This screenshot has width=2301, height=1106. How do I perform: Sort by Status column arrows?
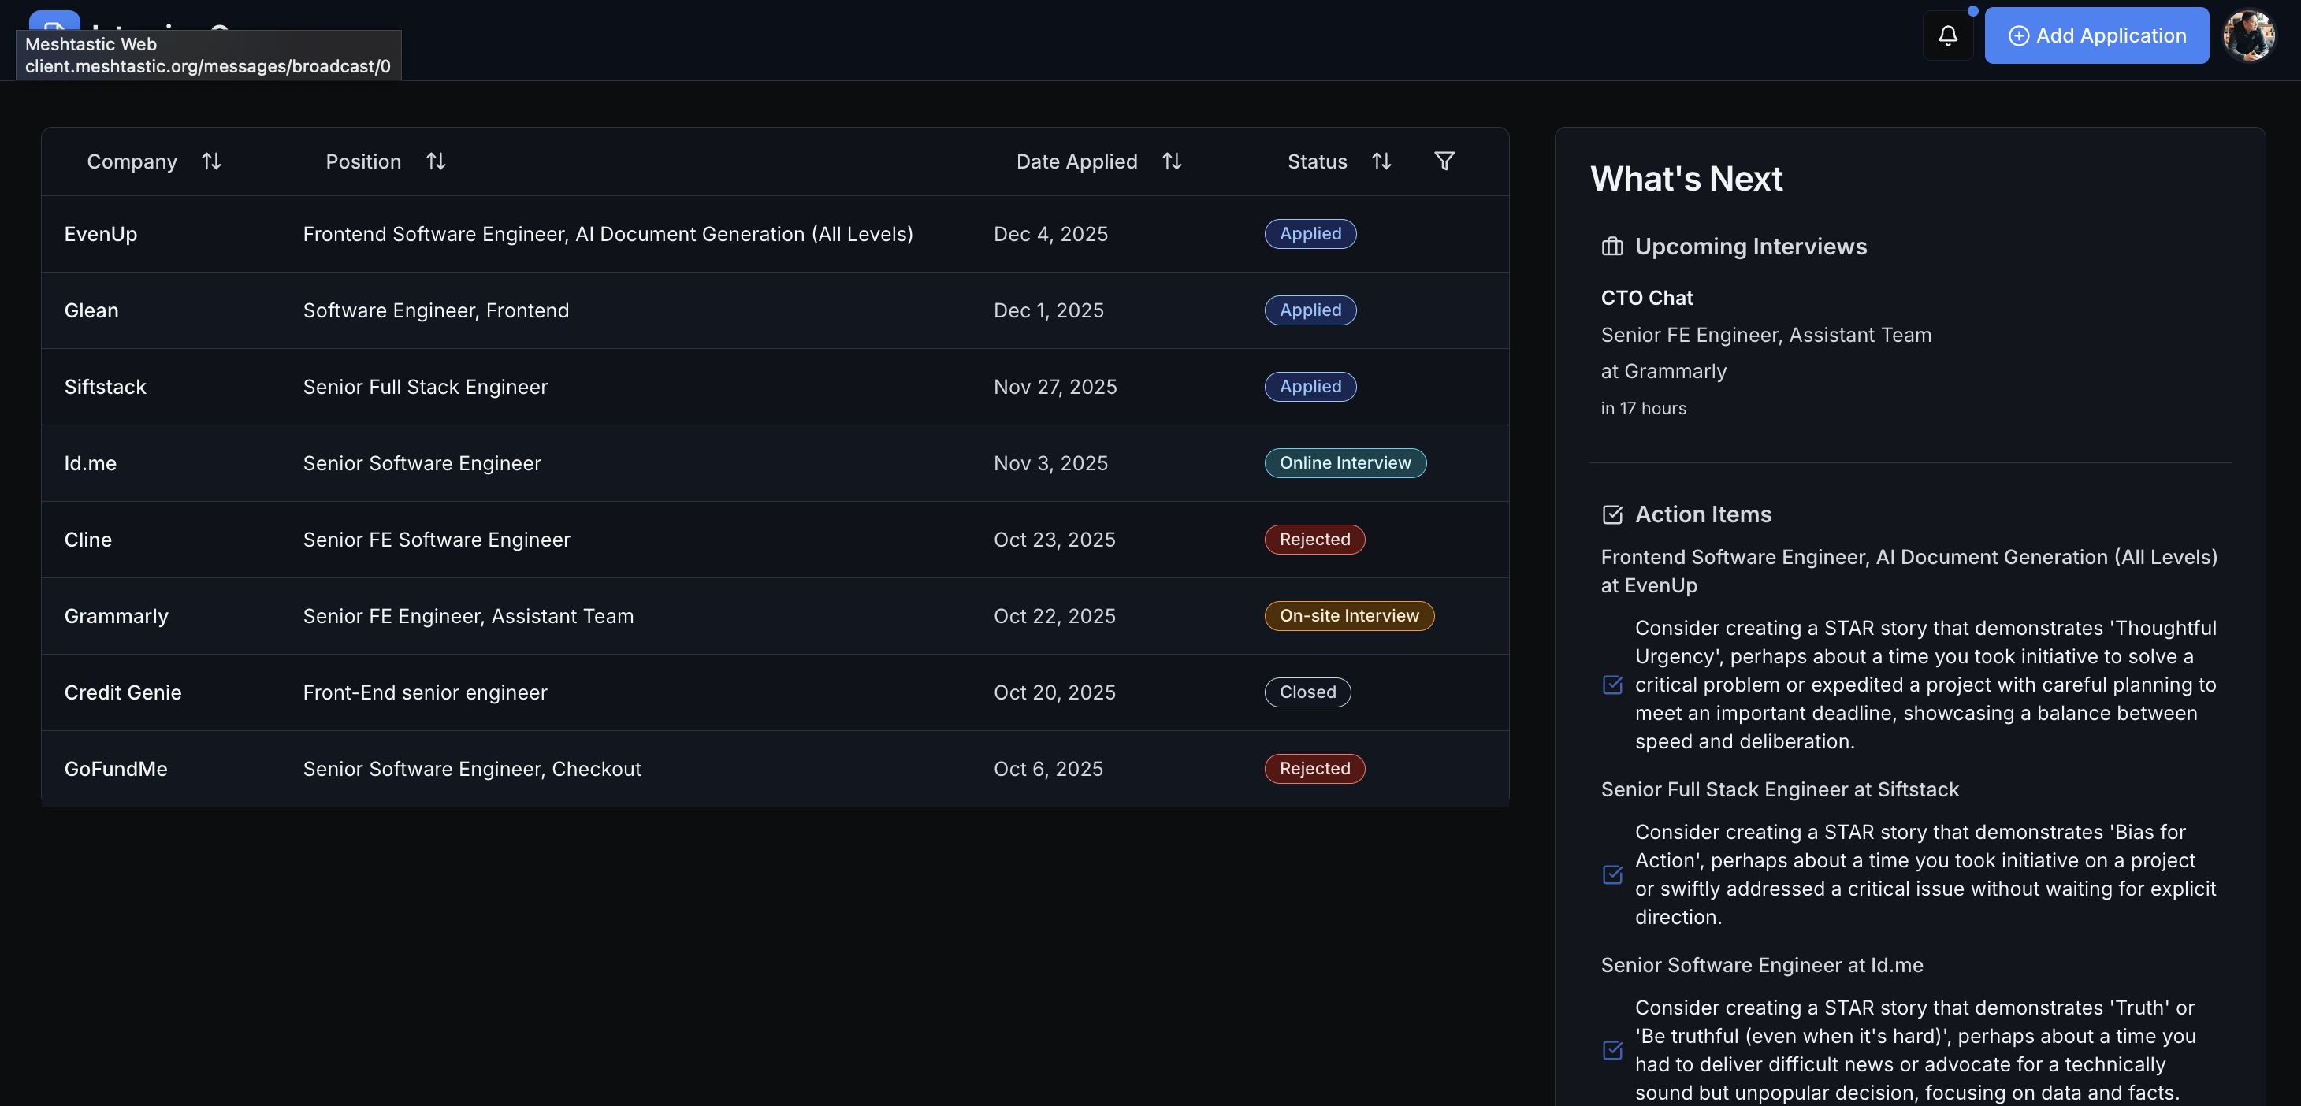(x=1381, y=161)
